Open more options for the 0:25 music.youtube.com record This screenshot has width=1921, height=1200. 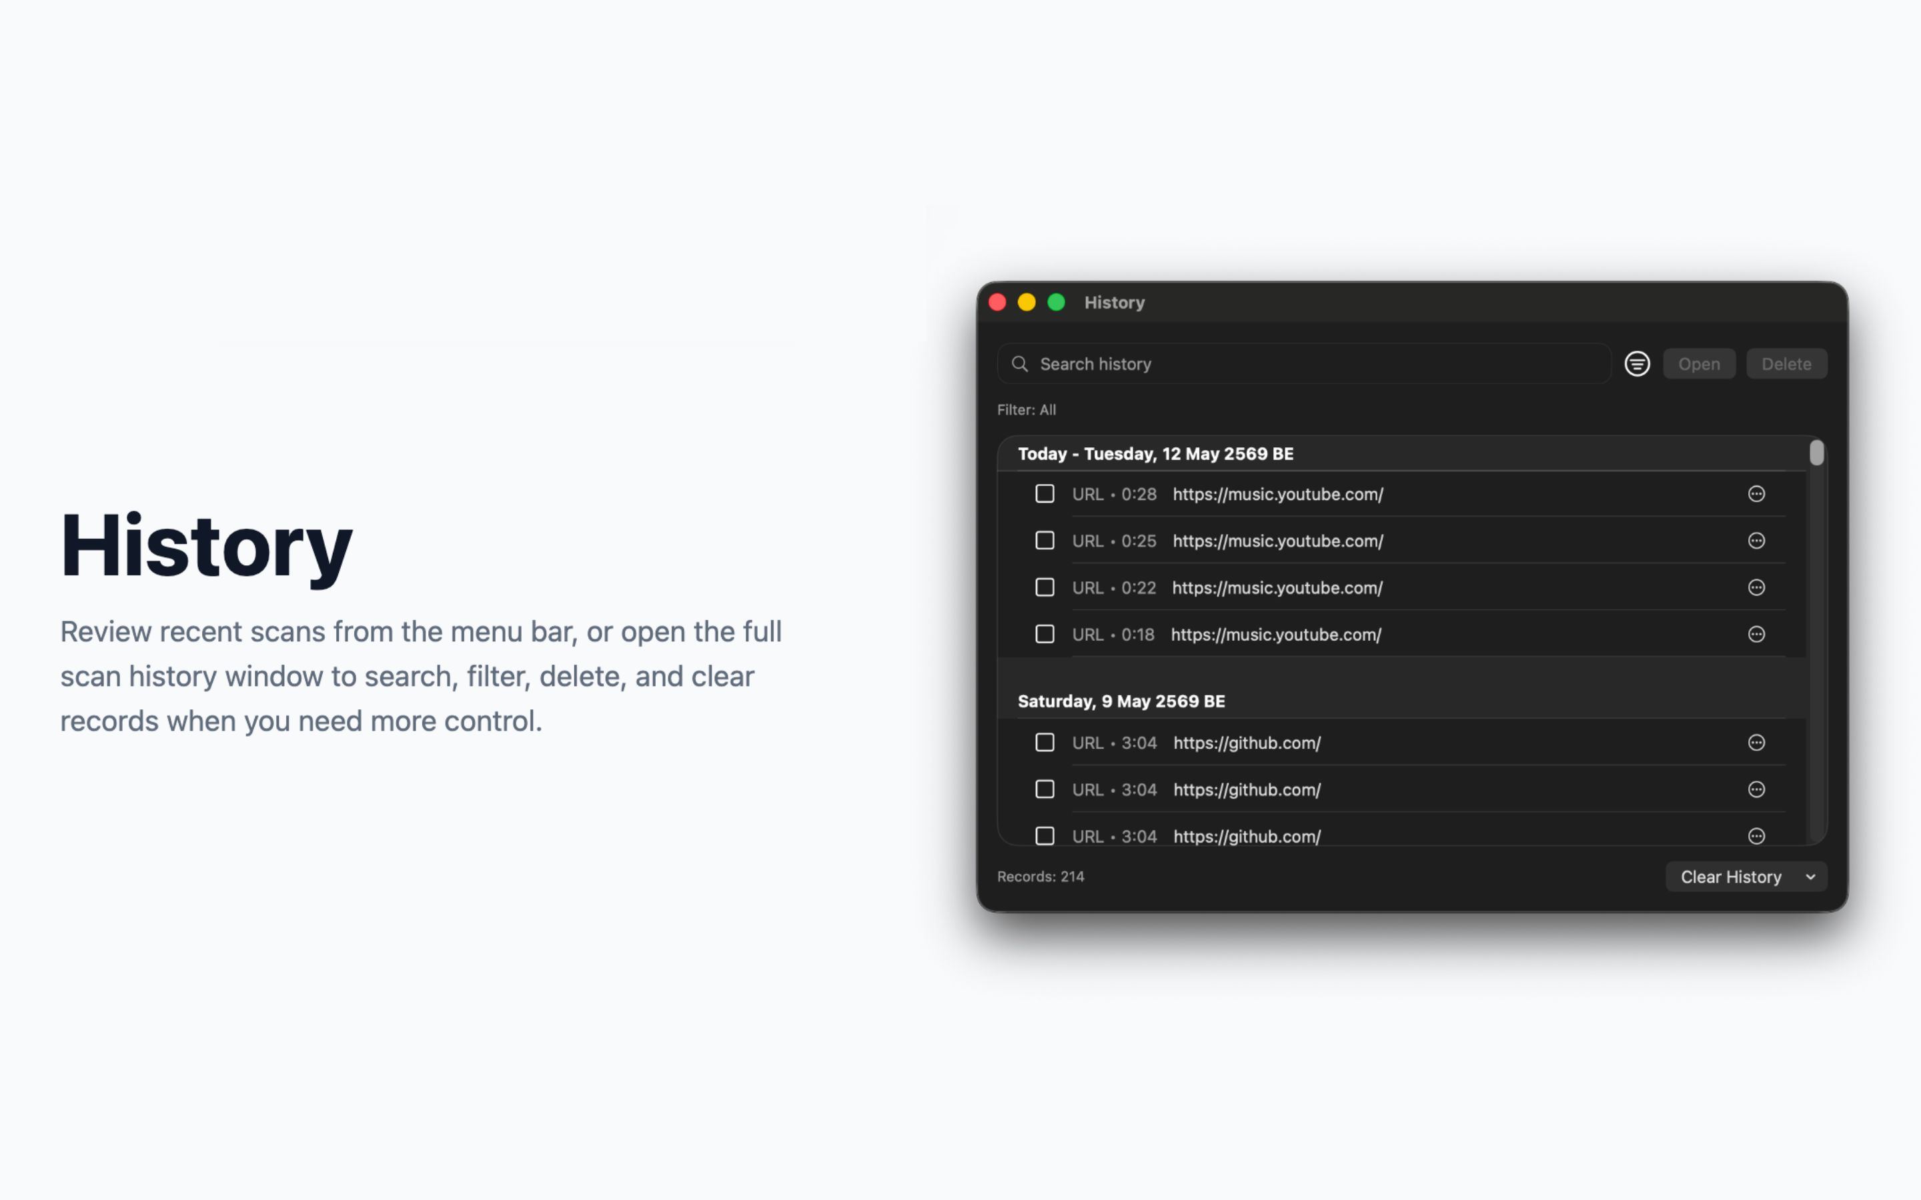[1756, 541]
